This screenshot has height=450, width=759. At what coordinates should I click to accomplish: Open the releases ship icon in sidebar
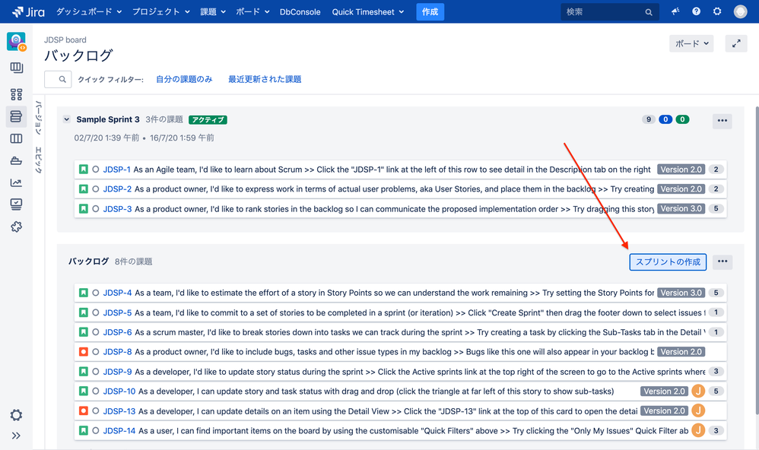pyautogui.click(x=16, y=160)
